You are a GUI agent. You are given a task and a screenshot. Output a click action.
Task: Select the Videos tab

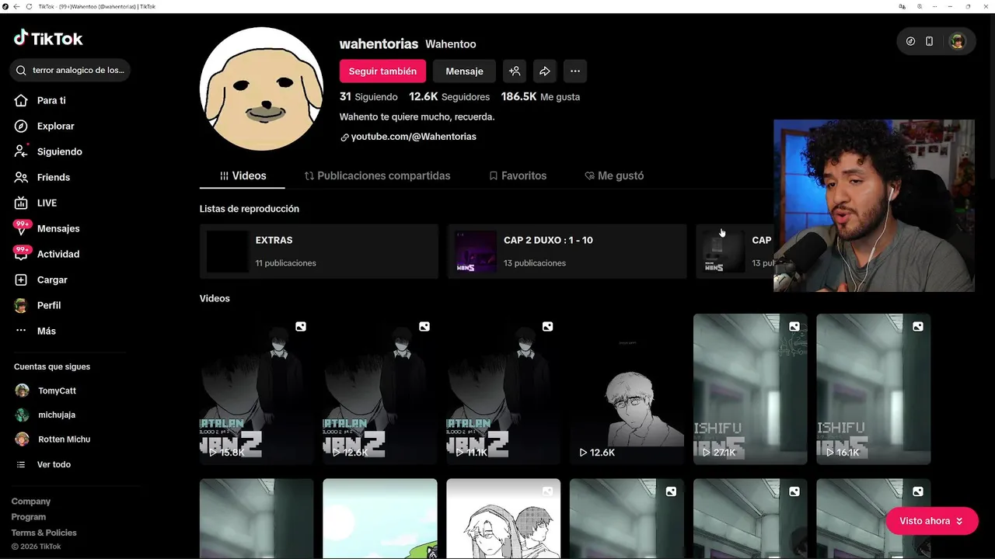tap(243, 175)
